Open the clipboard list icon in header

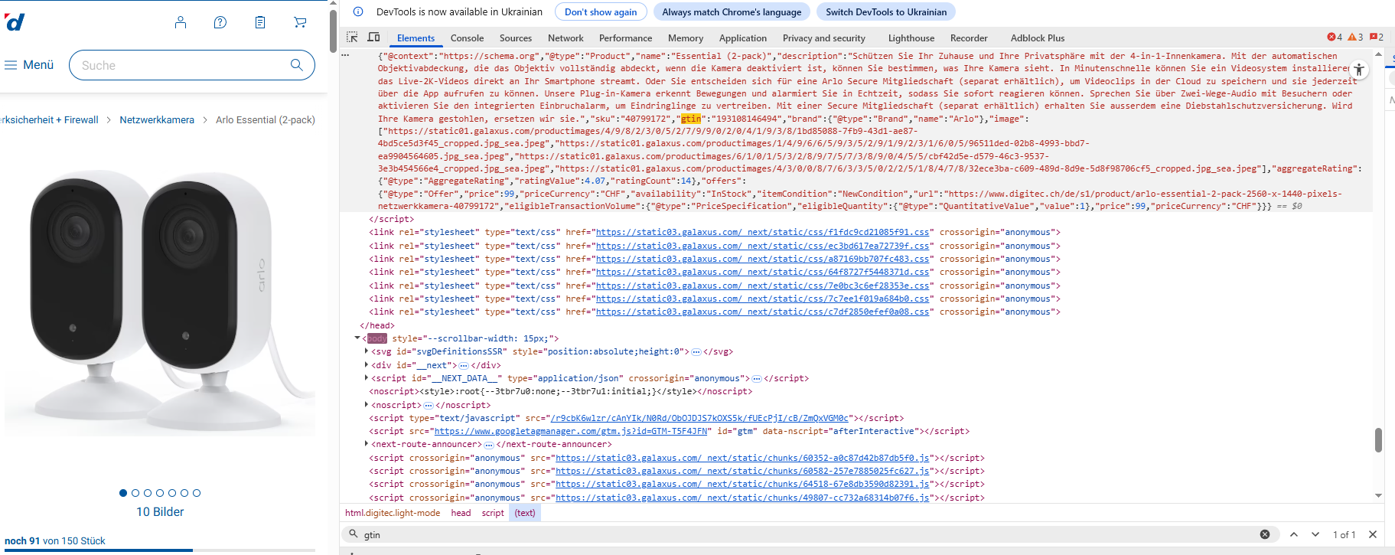coord(260,22)
